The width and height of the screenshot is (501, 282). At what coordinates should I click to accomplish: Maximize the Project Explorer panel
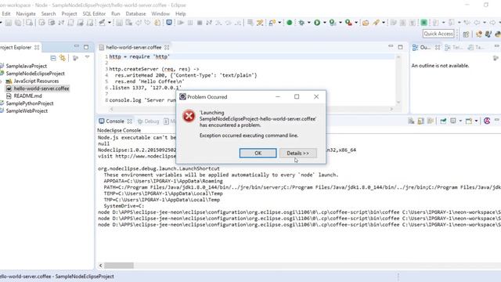coord(86,47)
